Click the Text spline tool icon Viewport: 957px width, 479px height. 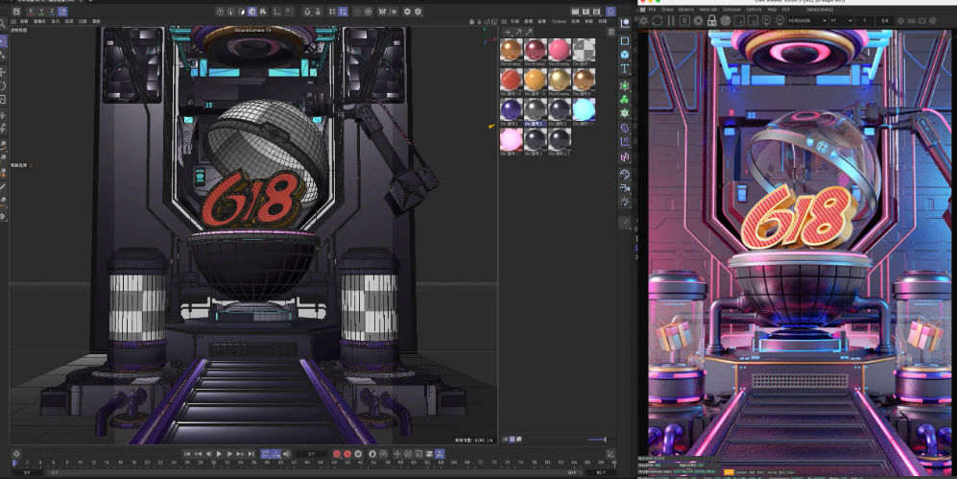(x=625, y=69)
